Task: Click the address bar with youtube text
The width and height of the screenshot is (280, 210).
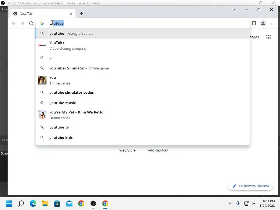Action: point(143,23)
